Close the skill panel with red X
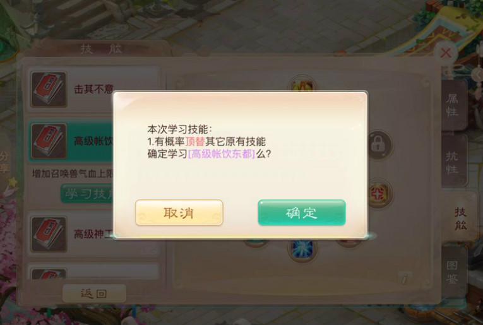Image resolution: width=483 pixels, height=325 pixels. click(446, 53)
